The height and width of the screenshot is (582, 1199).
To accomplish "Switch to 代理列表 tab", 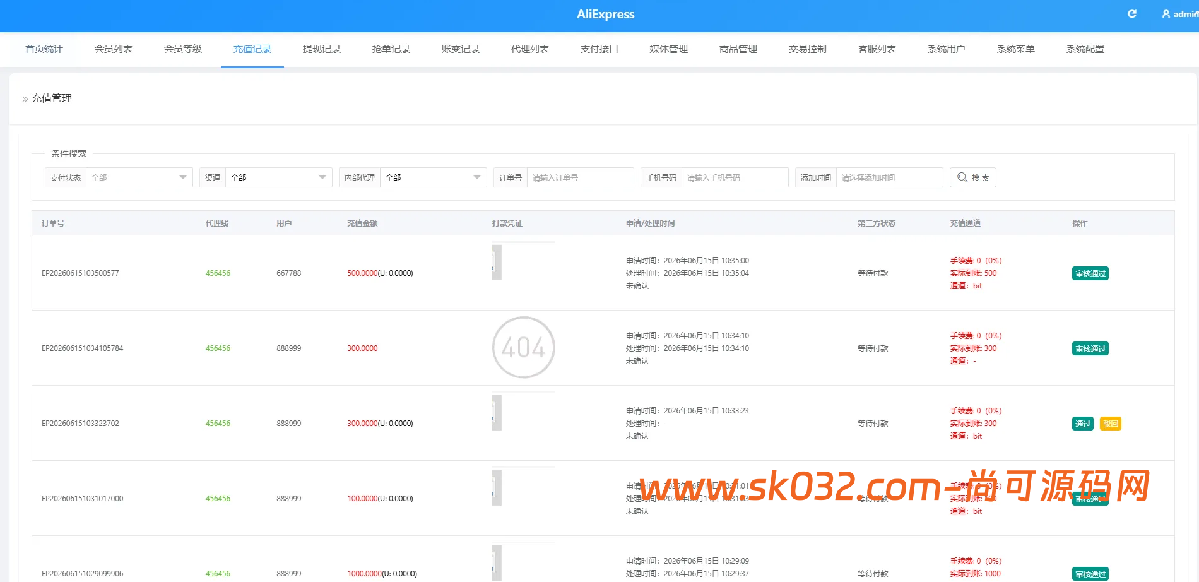I will [x=530, y=49].
